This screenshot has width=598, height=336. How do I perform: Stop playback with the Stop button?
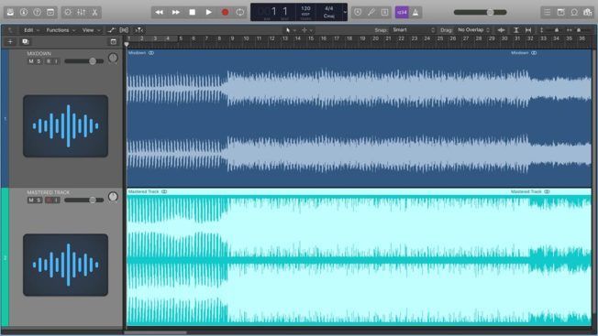coord(193,12)
